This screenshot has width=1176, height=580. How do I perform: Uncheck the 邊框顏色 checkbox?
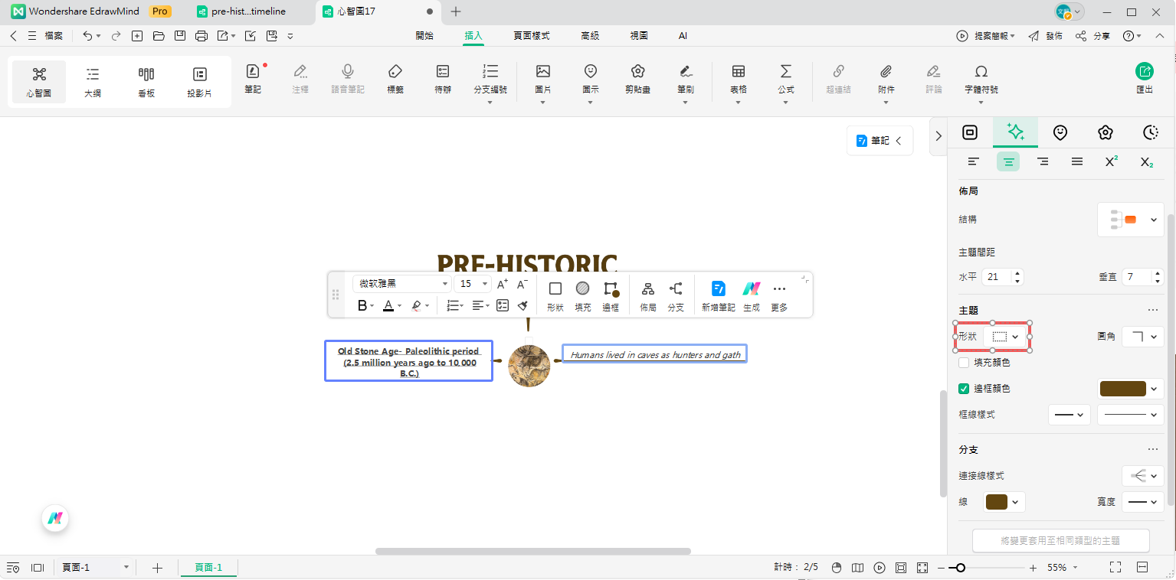[x=964, y=389]
